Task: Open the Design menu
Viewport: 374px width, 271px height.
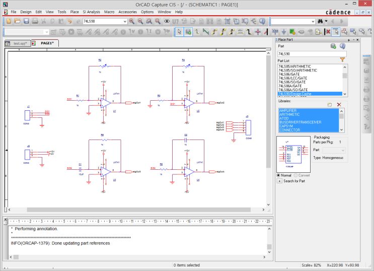Action: point(26,12)
